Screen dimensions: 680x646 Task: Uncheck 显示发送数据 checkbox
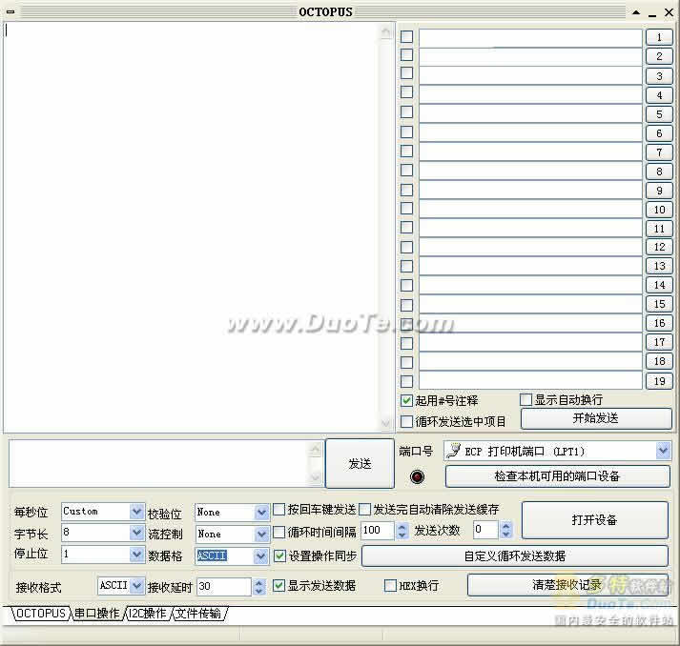click(x=278, y=586)
